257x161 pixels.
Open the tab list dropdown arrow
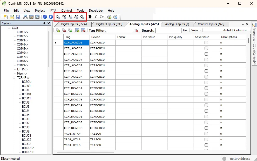click(243, 24)
